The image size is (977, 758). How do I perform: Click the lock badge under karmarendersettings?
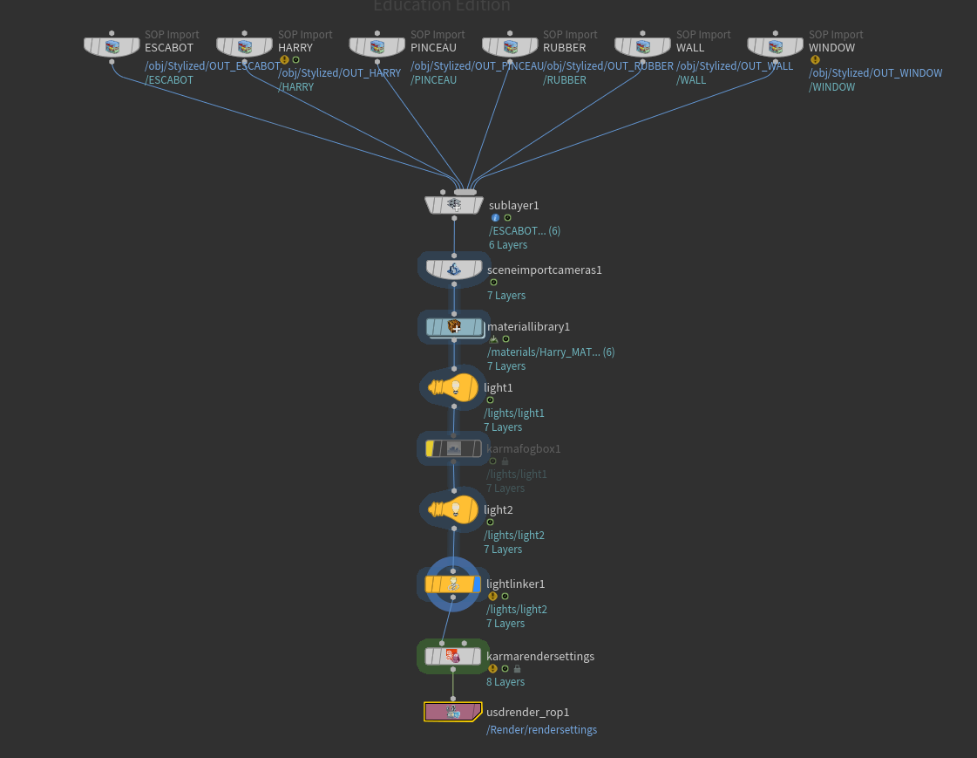[517, 669]
